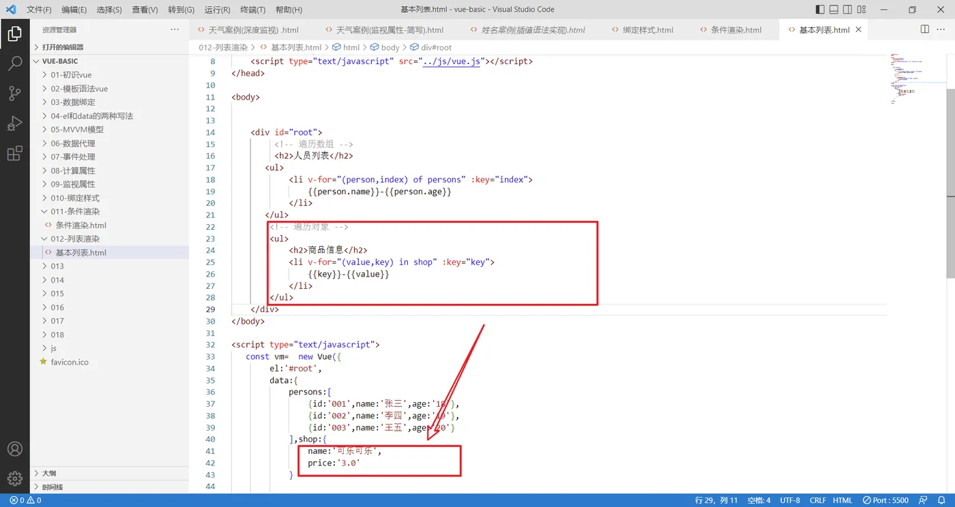Open the 帮助(H) menu
The width and height of the screenshot is (955, 507).
tap(289, 10)
